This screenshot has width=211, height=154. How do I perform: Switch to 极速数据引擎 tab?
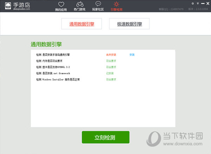[129, 24]
